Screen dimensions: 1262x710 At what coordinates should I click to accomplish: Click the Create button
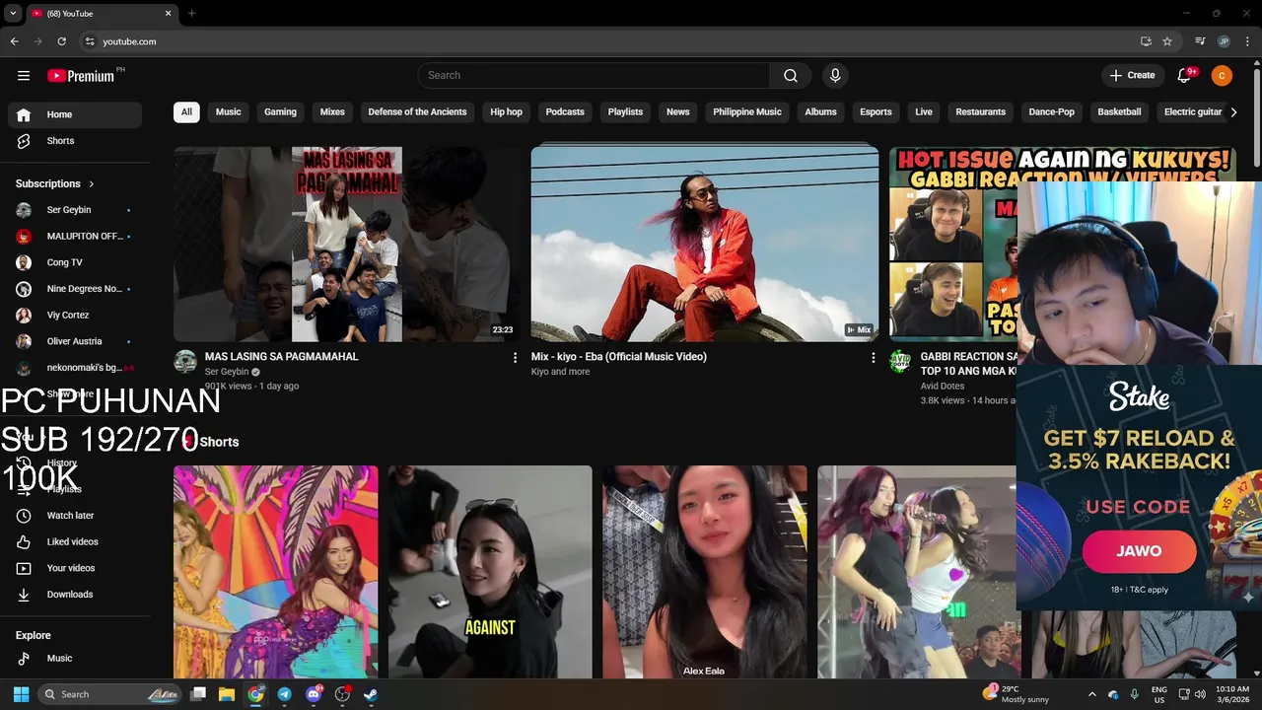1132,76
